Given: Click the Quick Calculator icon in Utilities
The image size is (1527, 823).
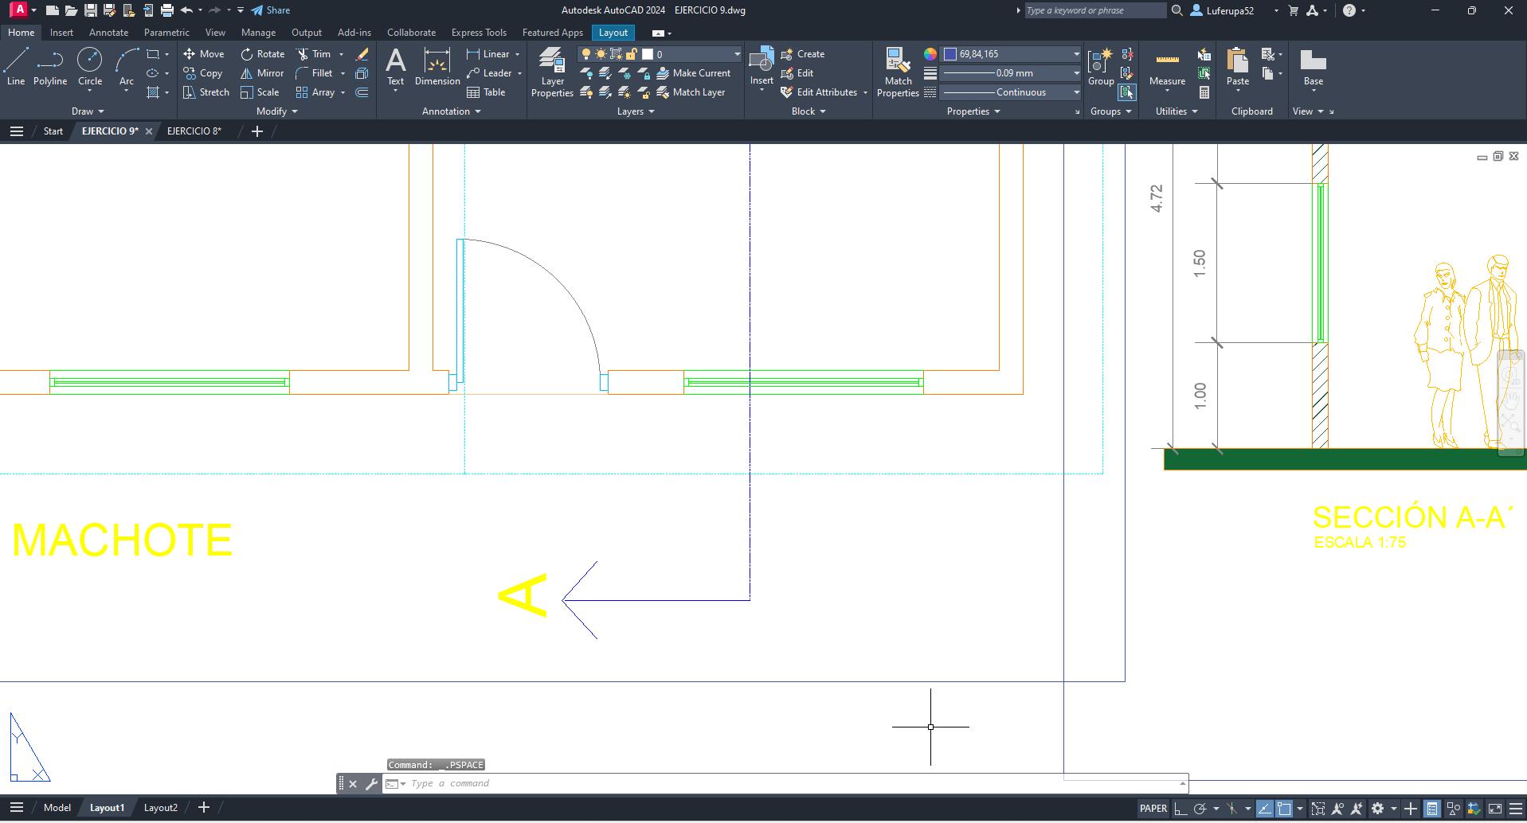Looking at the screenshot, I should pyautogui.click(x=1204, y=92).
